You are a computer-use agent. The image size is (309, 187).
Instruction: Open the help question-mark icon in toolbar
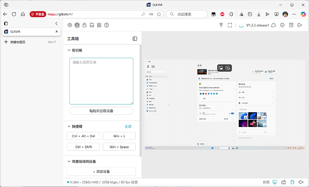click(x=107, y=25)
